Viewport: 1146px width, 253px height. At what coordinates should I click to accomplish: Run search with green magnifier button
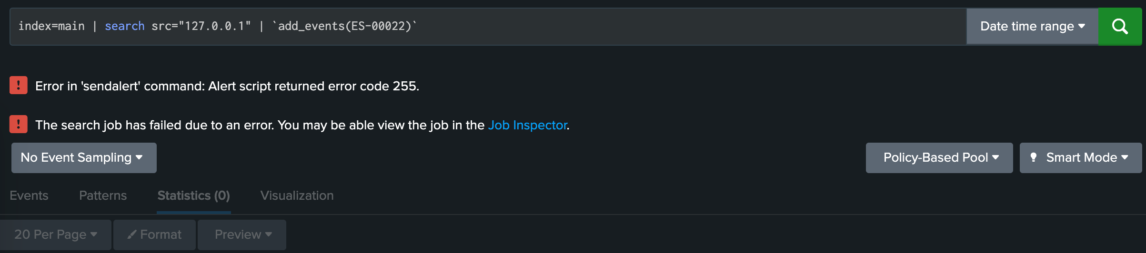(1120, 27)
